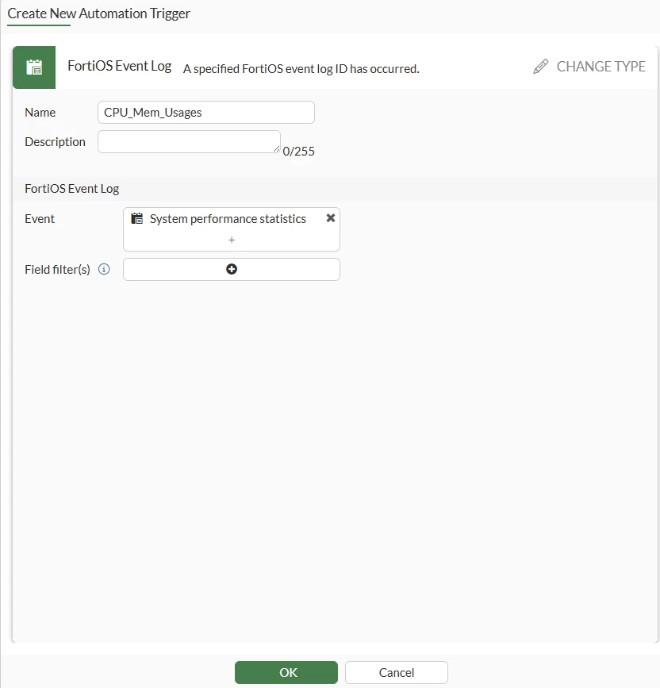Click the calendar icon beside System performance statistics
Screen dimensions: 660x688
[137, 218]
